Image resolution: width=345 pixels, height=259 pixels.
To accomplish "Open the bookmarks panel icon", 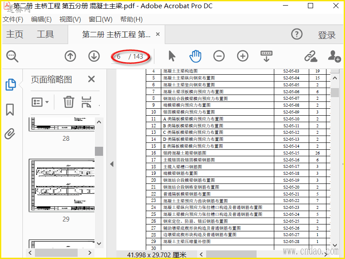I will (x=10, y=110).
